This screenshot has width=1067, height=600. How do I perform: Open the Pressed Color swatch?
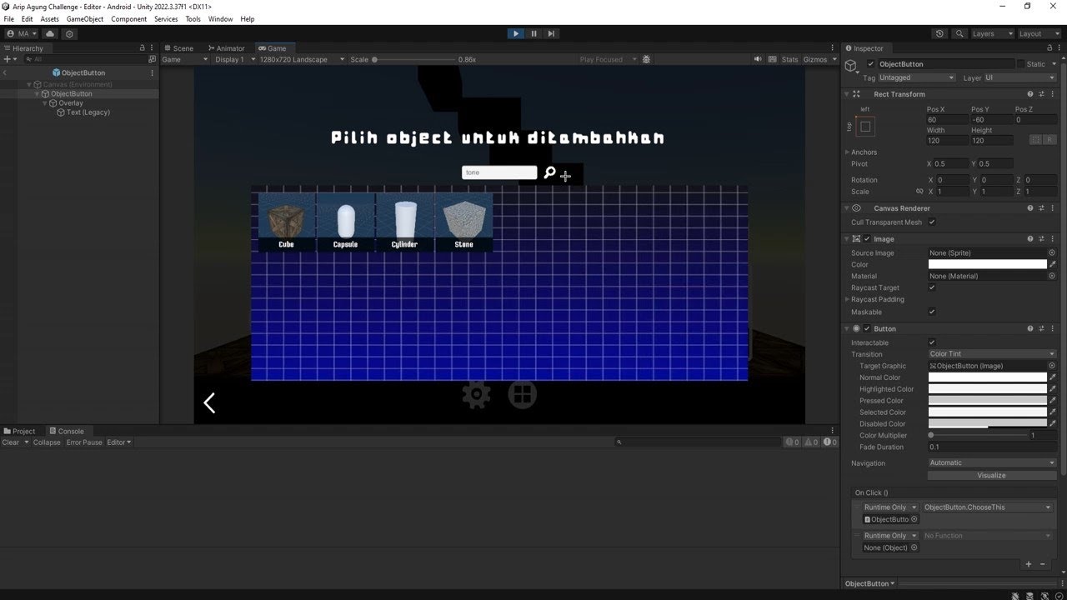pos(988,401)
